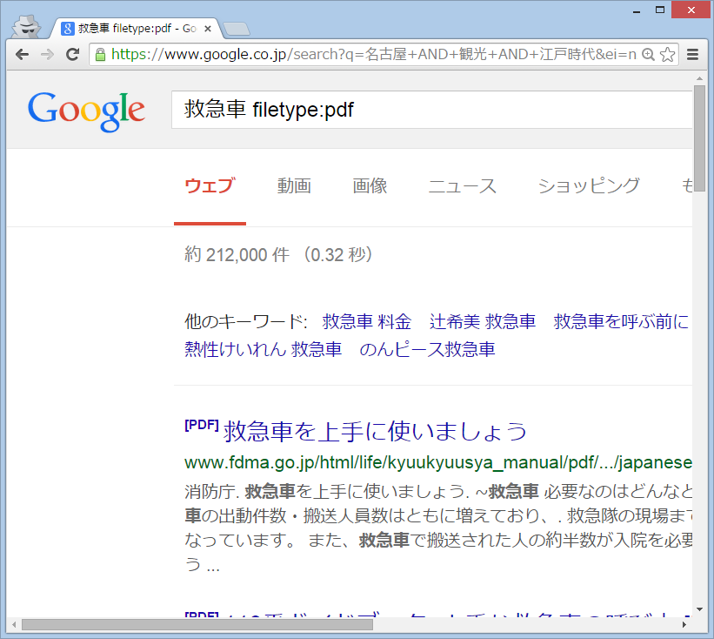Image resolution: width=714 pixels, height=639 pixels.
Task: Click the scroll left arrow
Action: tap(14, 624)
